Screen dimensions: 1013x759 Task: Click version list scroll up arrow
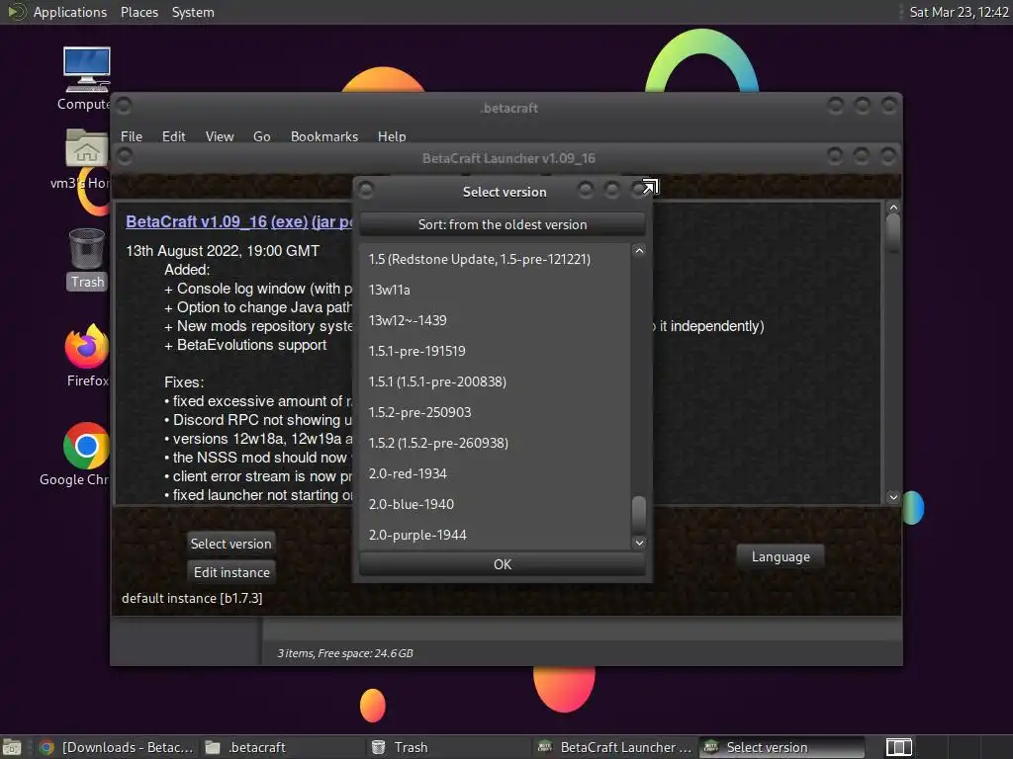pos(639,250)
